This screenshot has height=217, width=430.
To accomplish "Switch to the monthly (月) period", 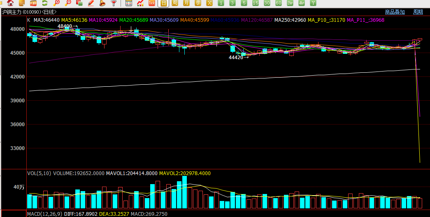I will pos(187,3).
